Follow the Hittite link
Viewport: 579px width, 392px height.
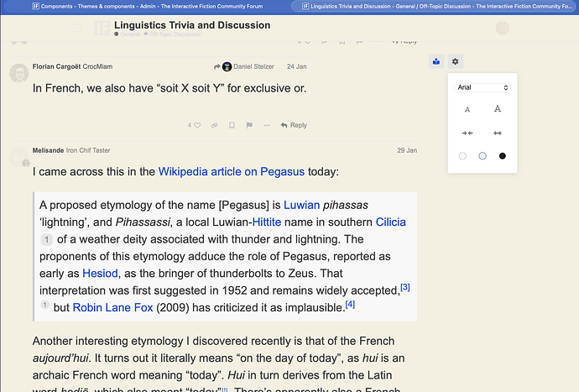click(267, 222)
